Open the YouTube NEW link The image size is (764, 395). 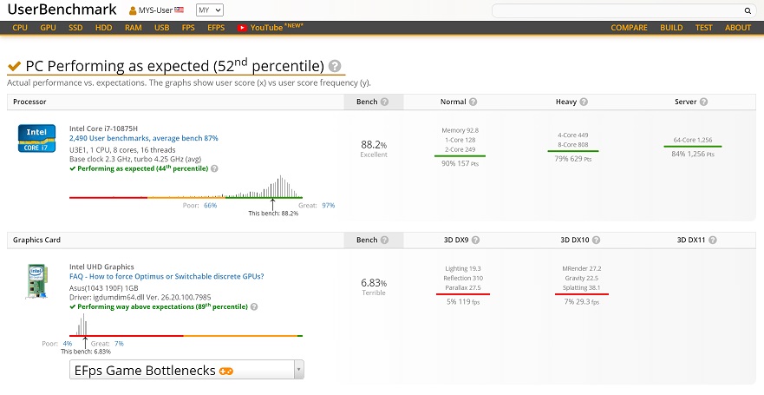point(271,27)
